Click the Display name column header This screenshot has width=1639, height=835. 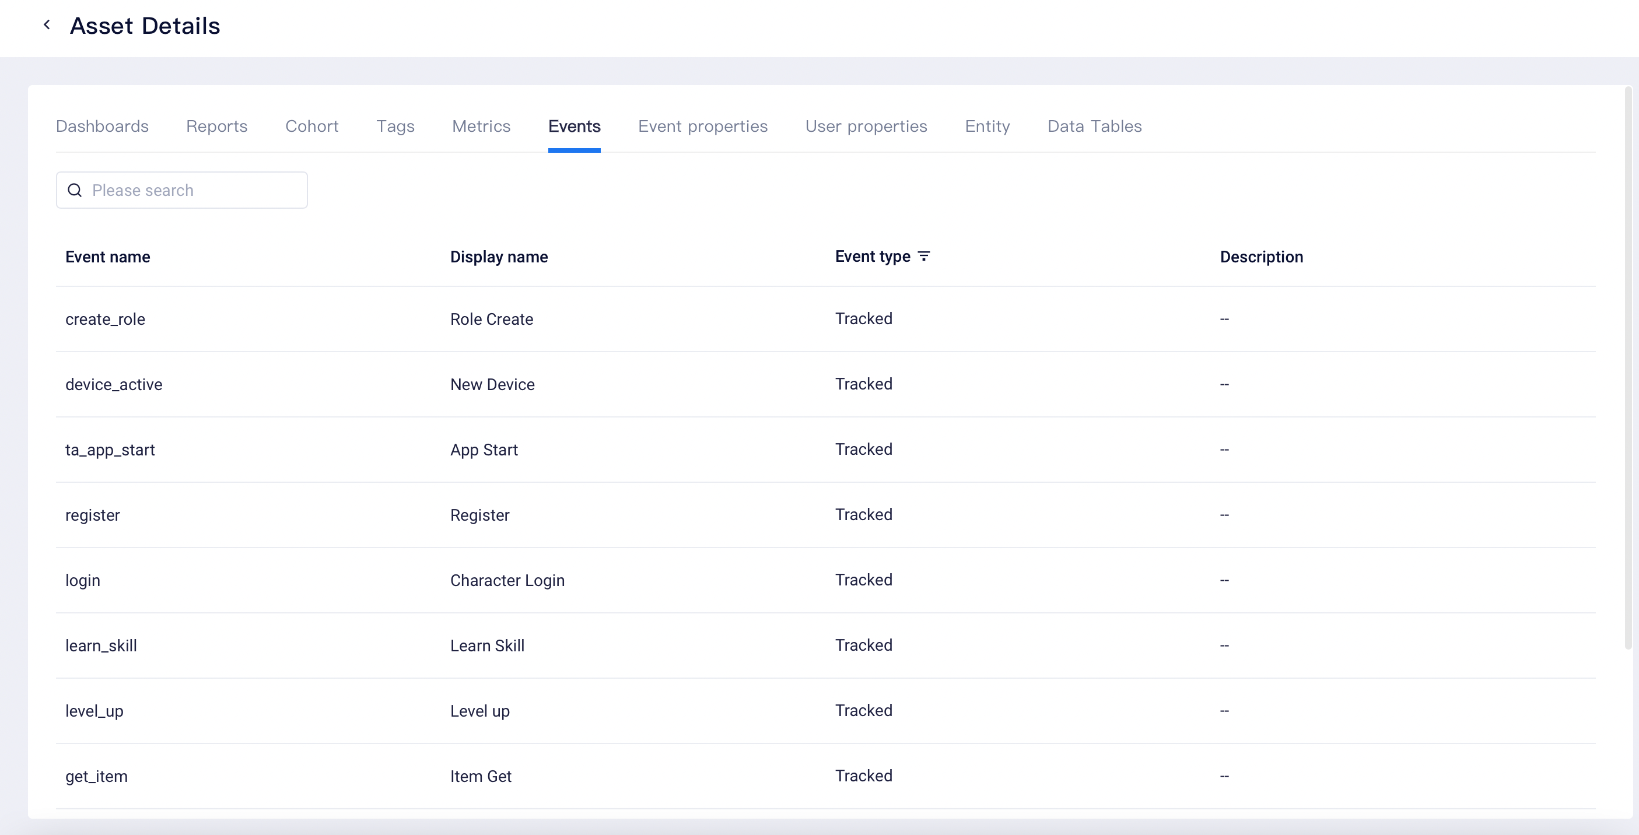499,257
